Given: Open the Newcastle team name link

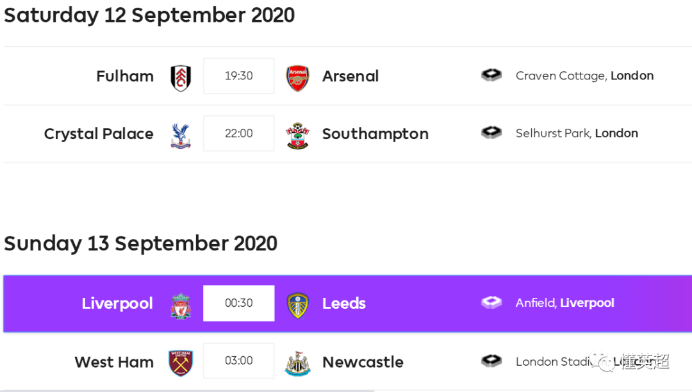Looking at the screenshot, I should pyautogui.click(x=363, y=362).
